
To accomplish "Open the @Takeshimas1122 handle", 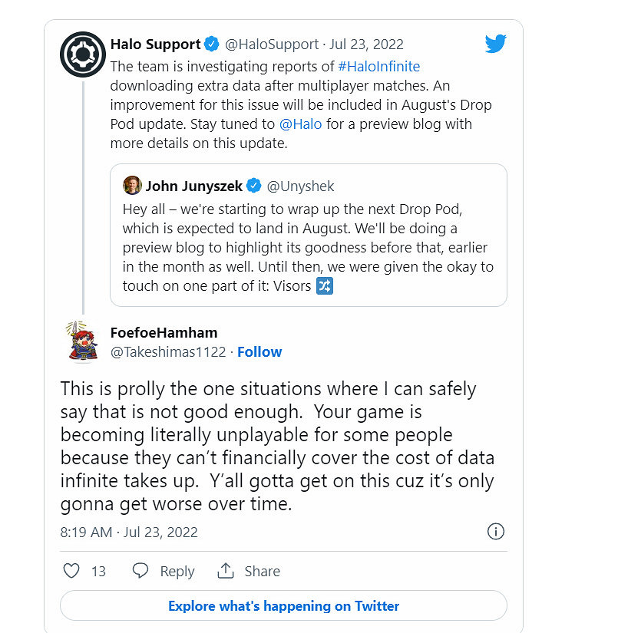I will [169, 352].
